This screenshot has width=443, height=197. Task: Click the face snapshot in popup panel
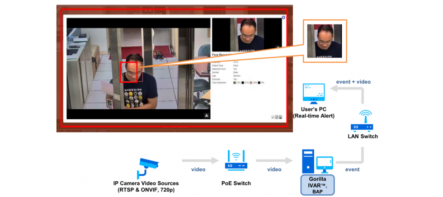247,34
